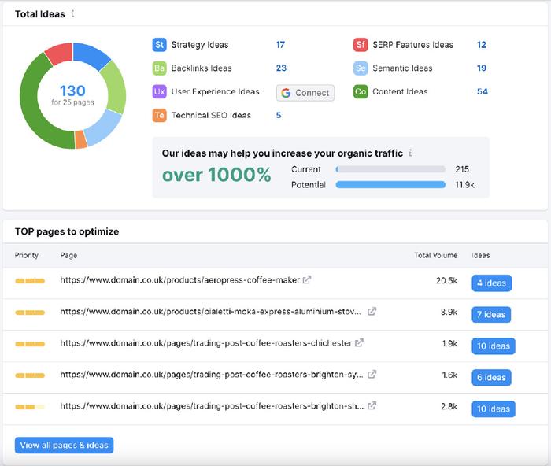Click Backlinks Ideas count 23

point(281,68)
